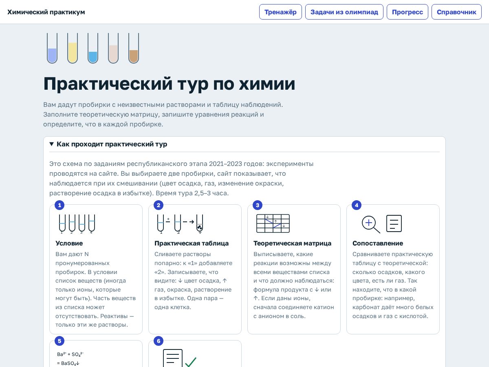The width and height of the screenshot is (489, 367).
Task: Go to the Прогресс page
Action: coord(407,12)
